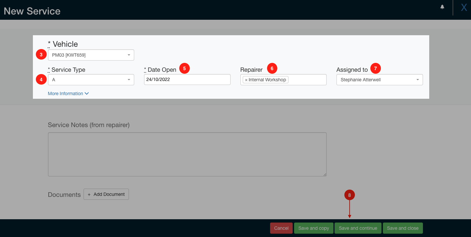Screen dimensions: 471x237
Task: Click Save and close
Action: (x=403, y=228)
